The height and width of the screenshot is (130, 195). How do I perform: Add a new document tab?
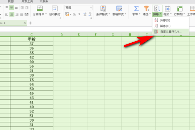[30, 23]
